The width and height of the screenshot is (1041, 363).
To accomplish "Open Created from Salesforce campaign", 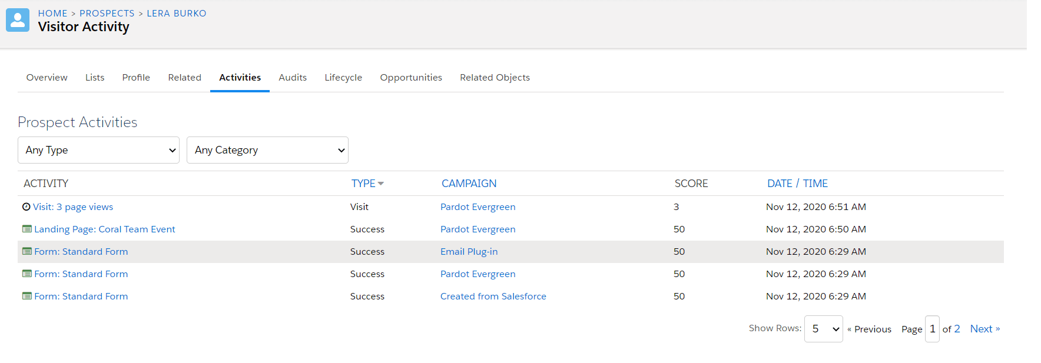I will tap(493, 297).
